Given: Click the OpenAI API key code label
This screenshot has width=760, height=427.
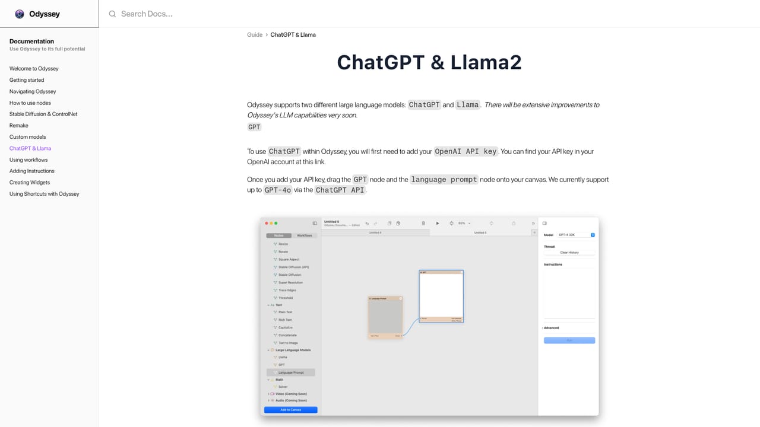Looking at the screenshot, I should 466,151.
